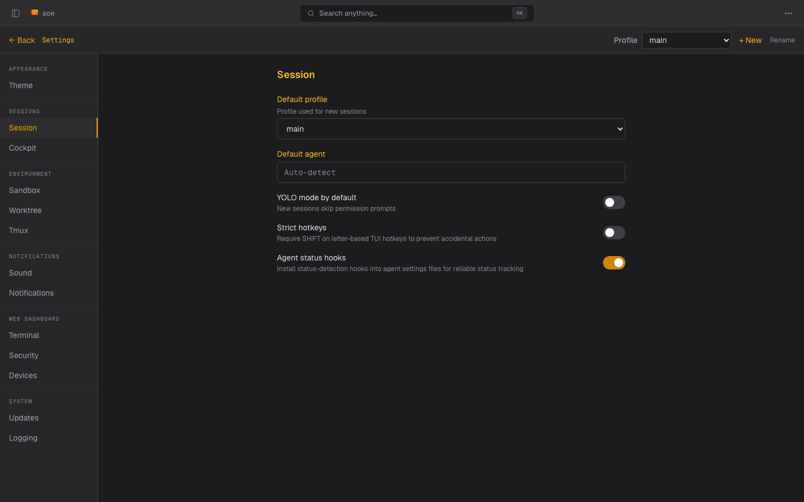
Task: Focus the Search anything field
Action: click(417, 13)
